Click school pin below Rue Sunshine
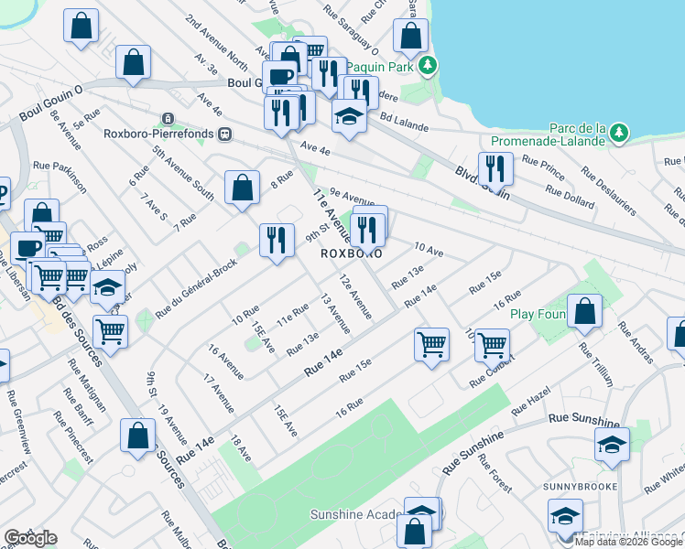Image resolution: width=685 pixels, height=549 pixels. pyautogui.click(x=612, y=447)
